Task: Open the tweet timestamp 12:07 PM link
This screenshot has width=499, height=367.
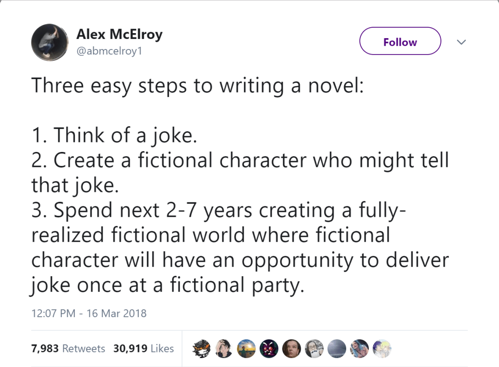Action: 53,313
